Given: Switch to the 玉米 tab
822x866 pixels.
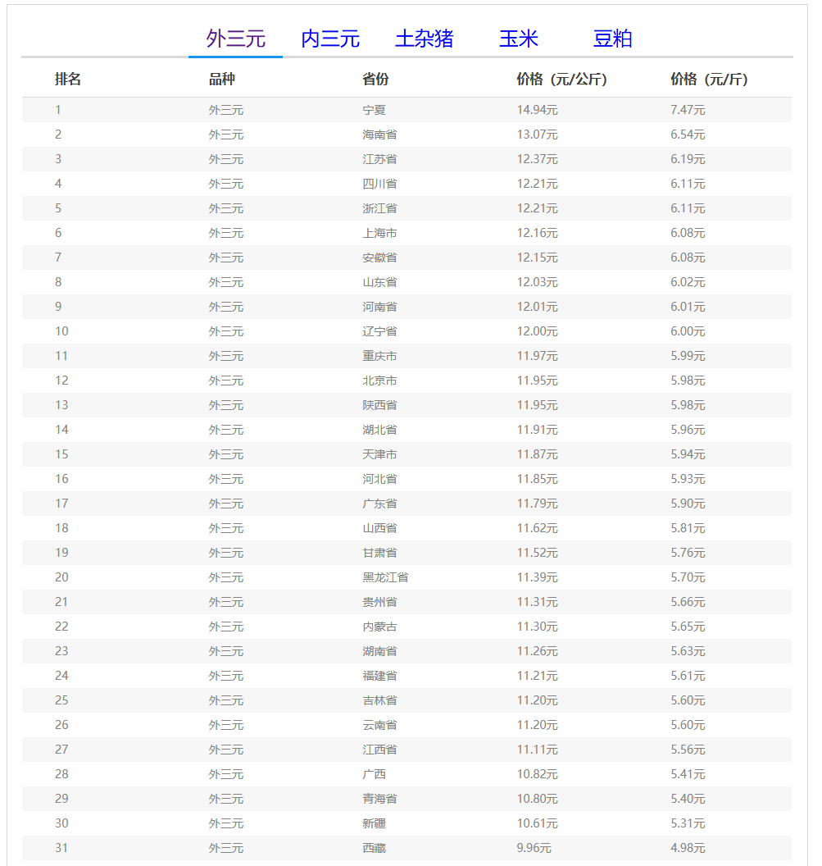Looking at the screenshot, I should click(518, 39).
